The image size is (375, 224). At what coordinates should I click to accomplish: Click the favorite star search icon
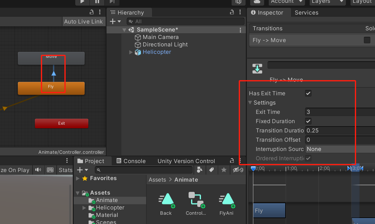pos(224,170)
